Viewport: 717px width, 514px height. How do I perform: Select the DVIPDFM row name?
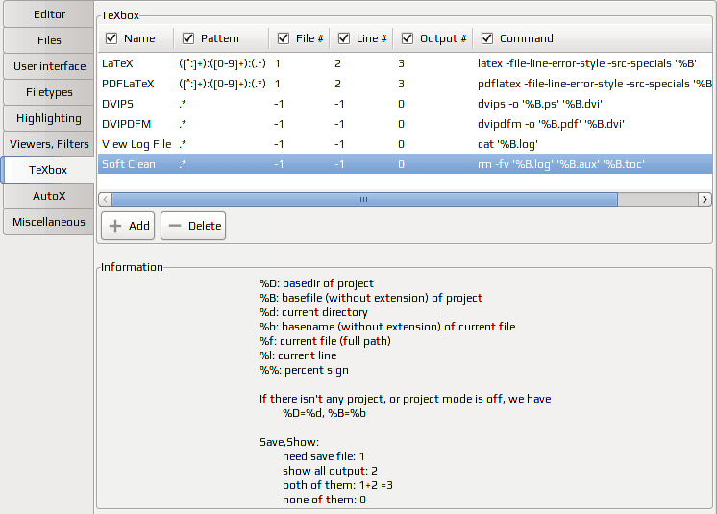coord(126,124)
